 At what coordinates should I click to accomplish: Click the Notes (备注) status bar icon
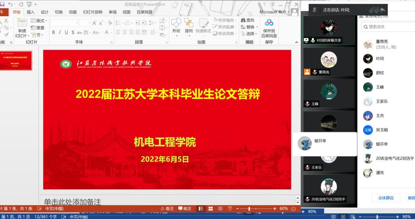(167, 208)
